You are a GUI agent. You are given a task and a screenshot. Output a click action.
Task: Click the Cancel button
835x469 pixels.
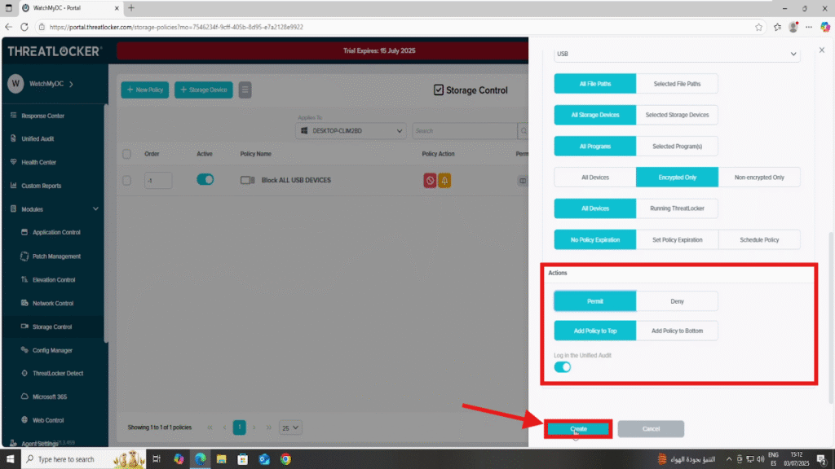651,428
